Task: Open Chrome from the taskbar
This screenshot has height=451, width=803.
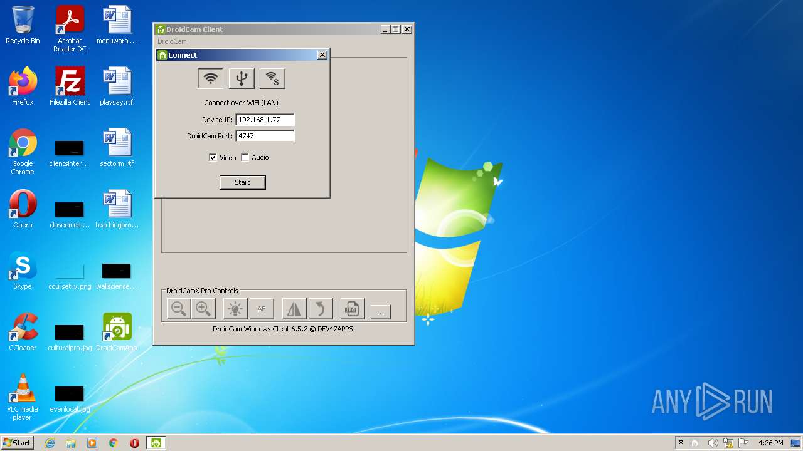Action: point(113,443)
